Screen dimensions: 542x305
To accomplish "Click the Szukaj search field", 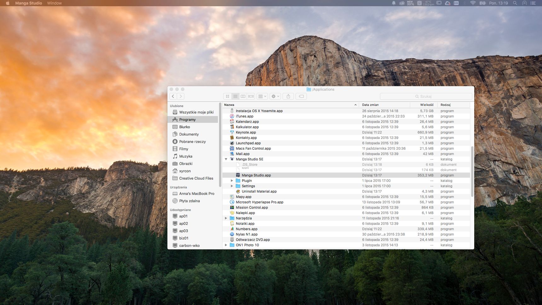I will pyautogui.click(x=426, y=96).
